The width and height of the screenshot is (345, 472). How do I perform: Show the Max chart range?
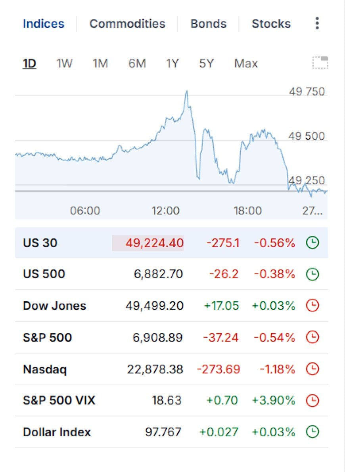(x=246, y=63)
